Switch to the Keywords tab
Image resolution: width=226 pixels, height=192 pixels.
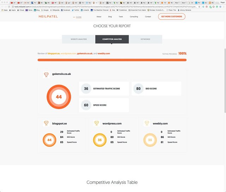click(145, 39)
